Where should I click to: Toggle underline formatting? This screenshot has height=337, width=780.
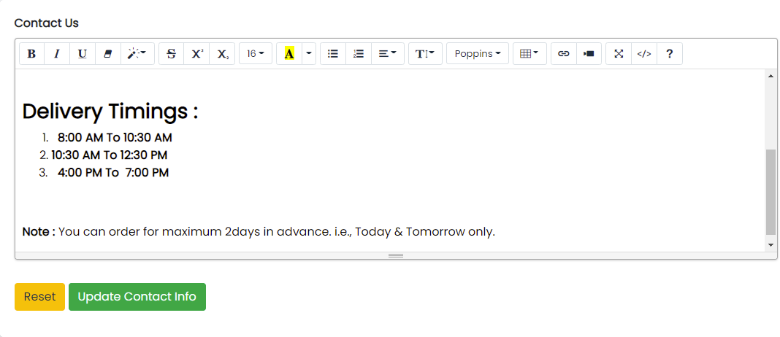pyautogui.click(x=82, y=54)
